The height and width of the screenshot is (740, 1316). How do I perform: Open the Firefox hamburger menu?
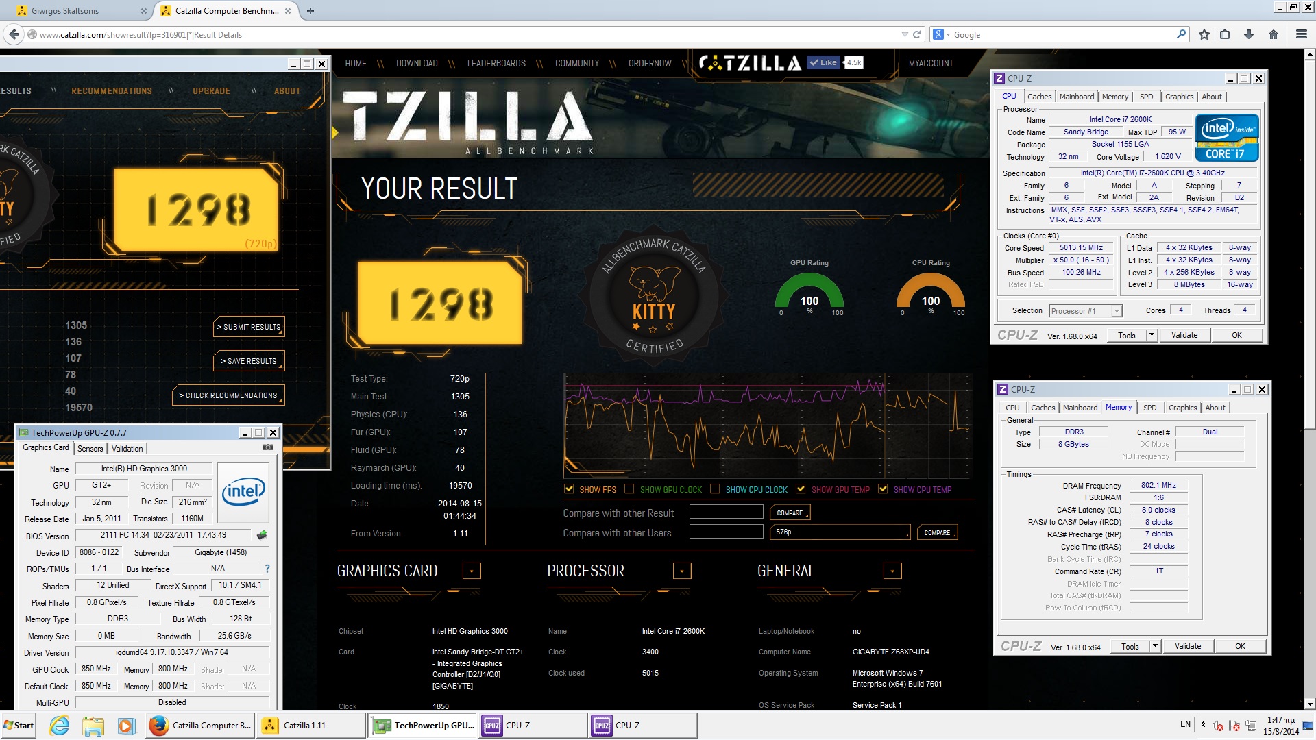pyautogui.click(x=1301, y=34)
